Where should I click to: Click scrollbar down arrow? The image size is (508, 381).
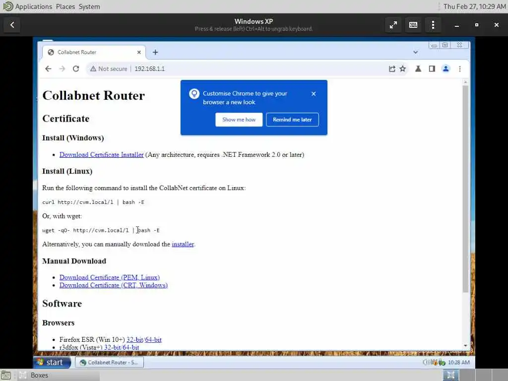point(465,346)
